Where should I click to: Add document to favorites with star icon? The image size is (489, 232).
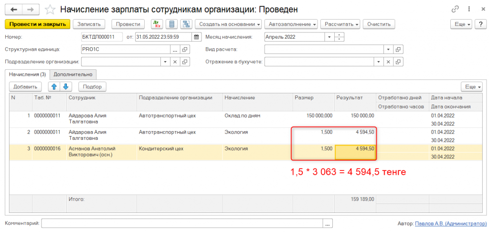coord(49,10)
